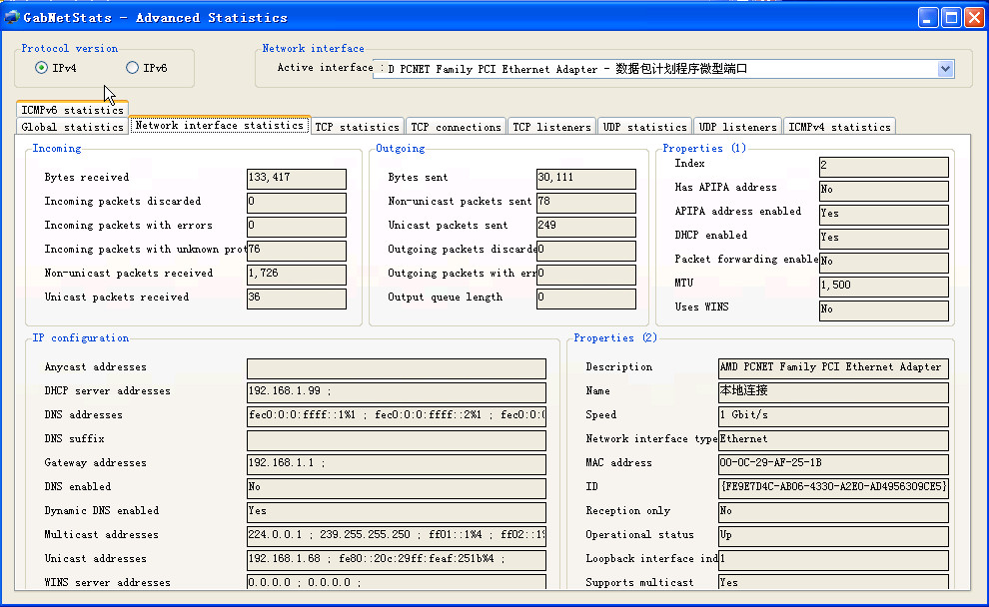Maximize the GabNetStats window
Image resolution: width=989 pixels, height=607 pixels.
point(950,17)
